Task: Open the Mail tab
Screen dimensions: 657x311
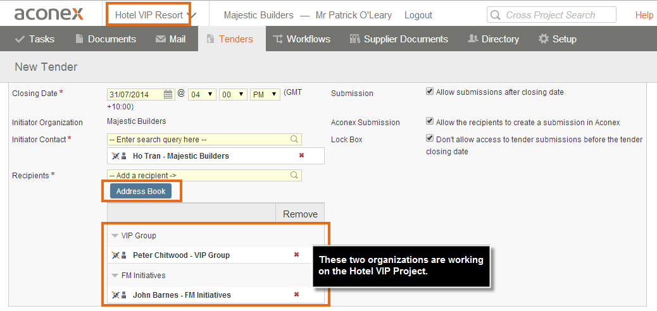Action: [170, 39]
